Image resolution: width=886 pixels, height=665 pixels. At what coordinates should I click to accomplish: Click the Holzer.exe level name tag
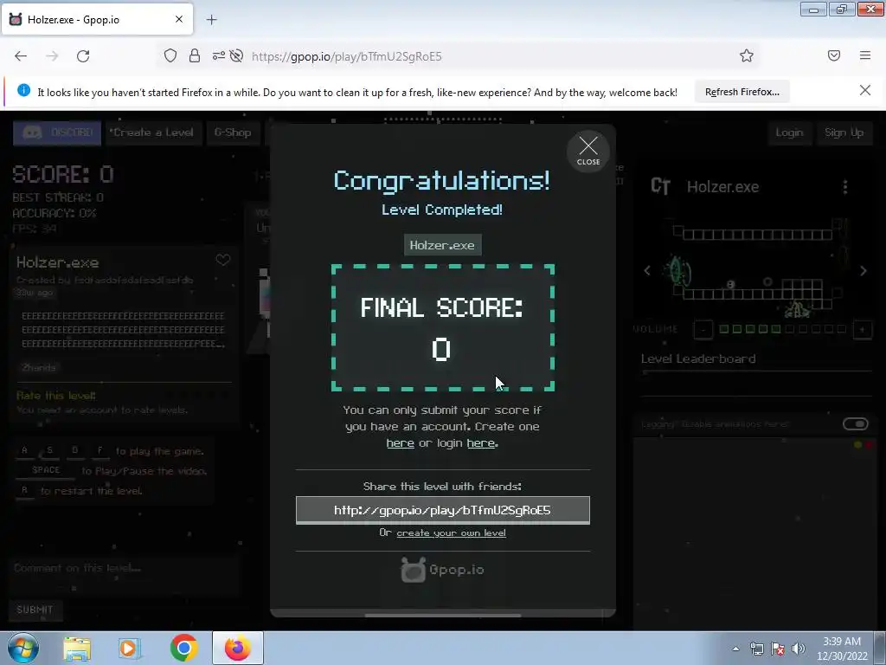(442, 245)
